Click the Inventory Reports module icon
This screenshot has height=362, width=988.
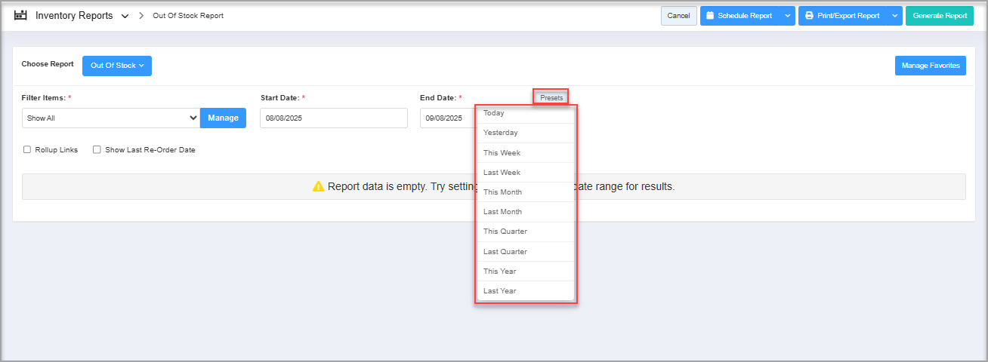click(20, 15)
